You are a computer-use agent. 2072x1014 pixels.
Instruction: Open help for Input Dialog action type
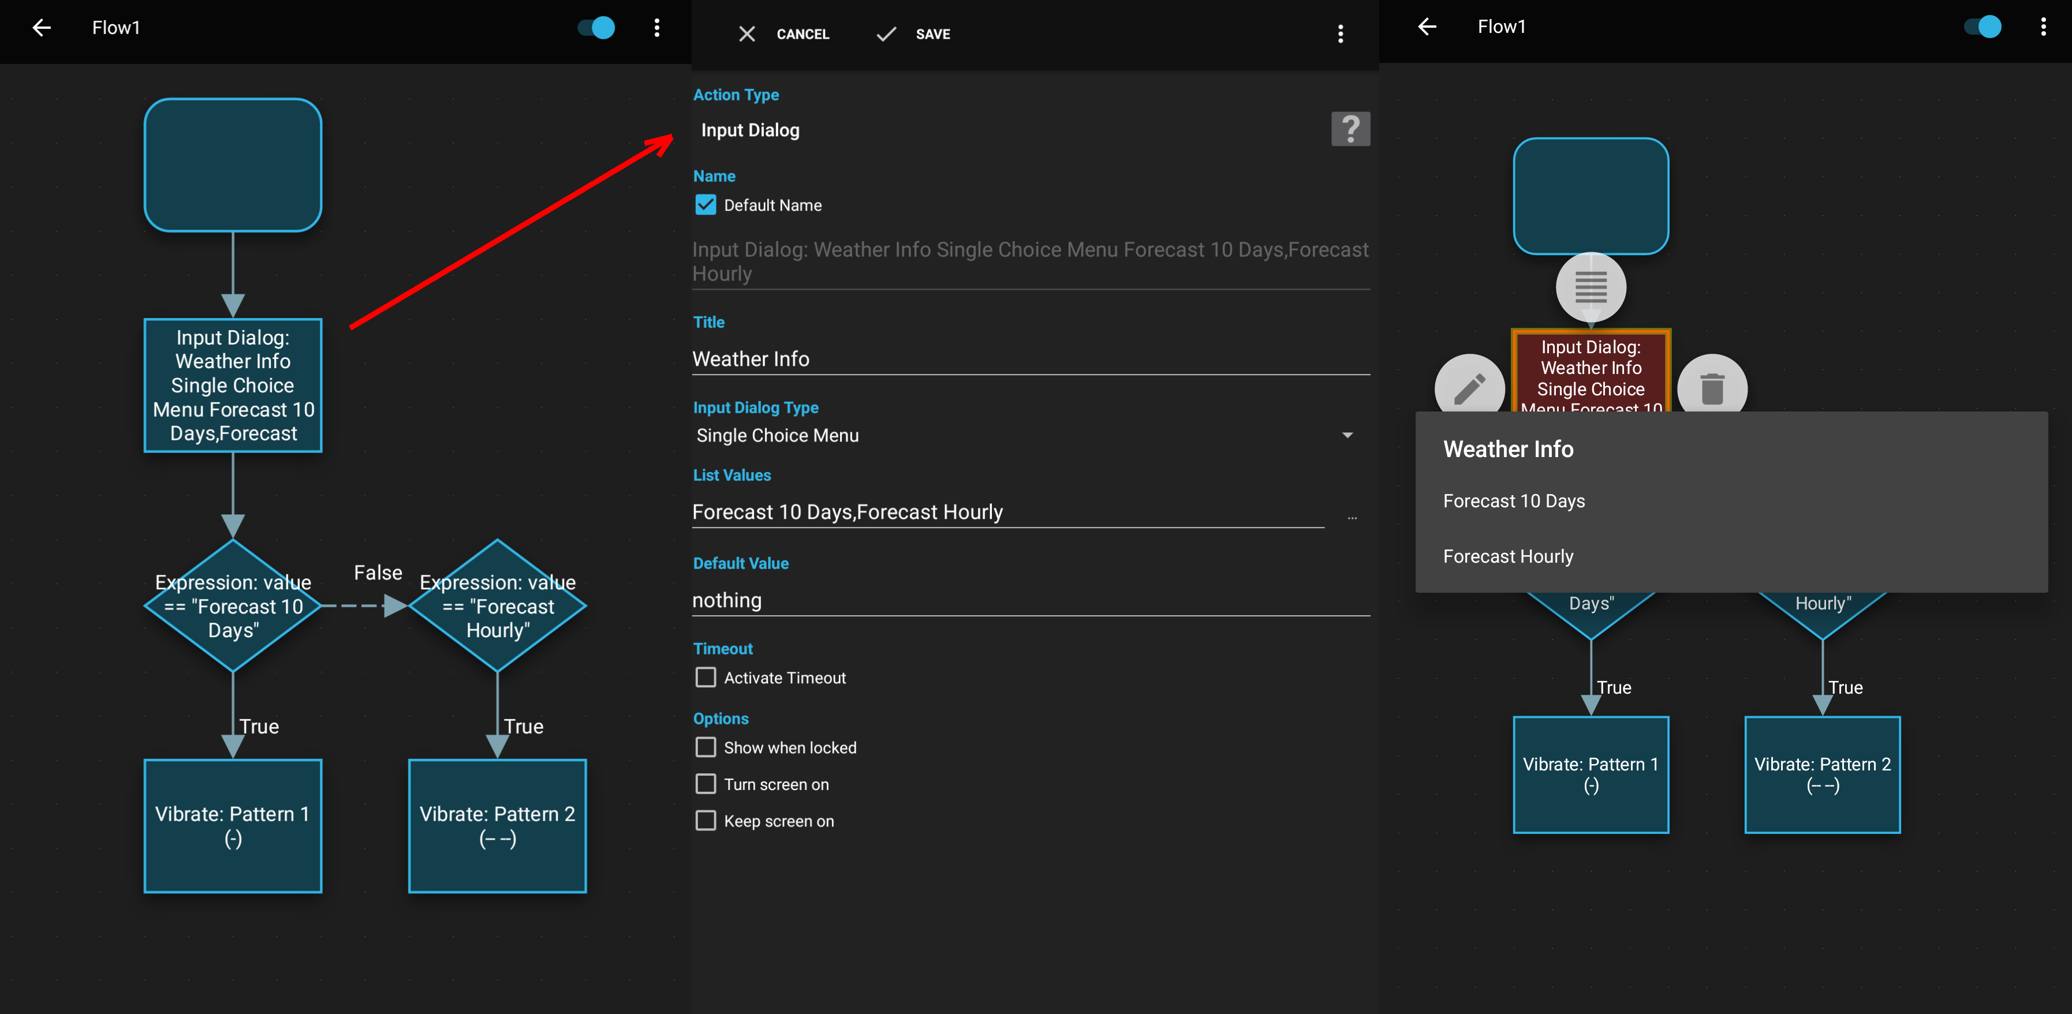1350,129
